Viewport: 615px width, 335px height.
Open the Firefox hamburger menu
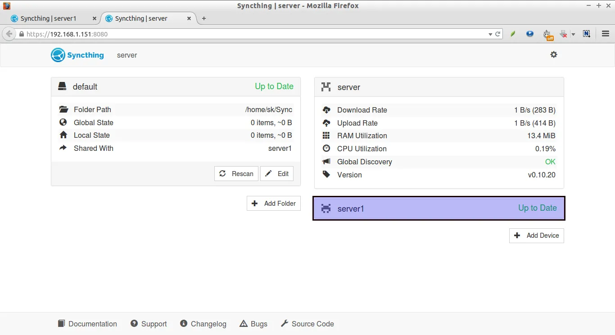(606, 34)
